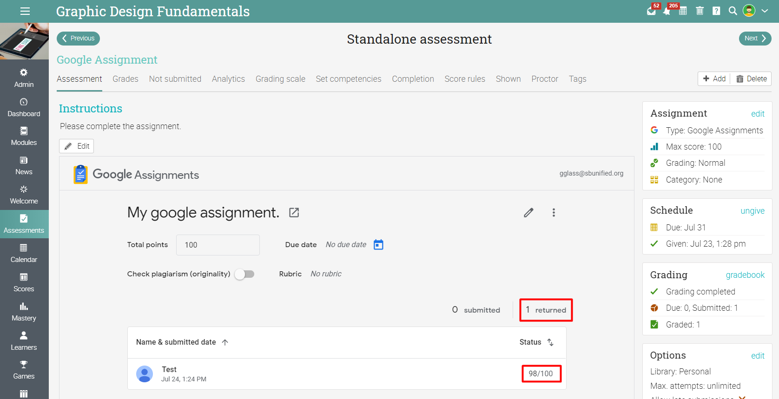Open the notifications bell icon
This screenshot has height=399, width=779.
click(x=667, y=11)
